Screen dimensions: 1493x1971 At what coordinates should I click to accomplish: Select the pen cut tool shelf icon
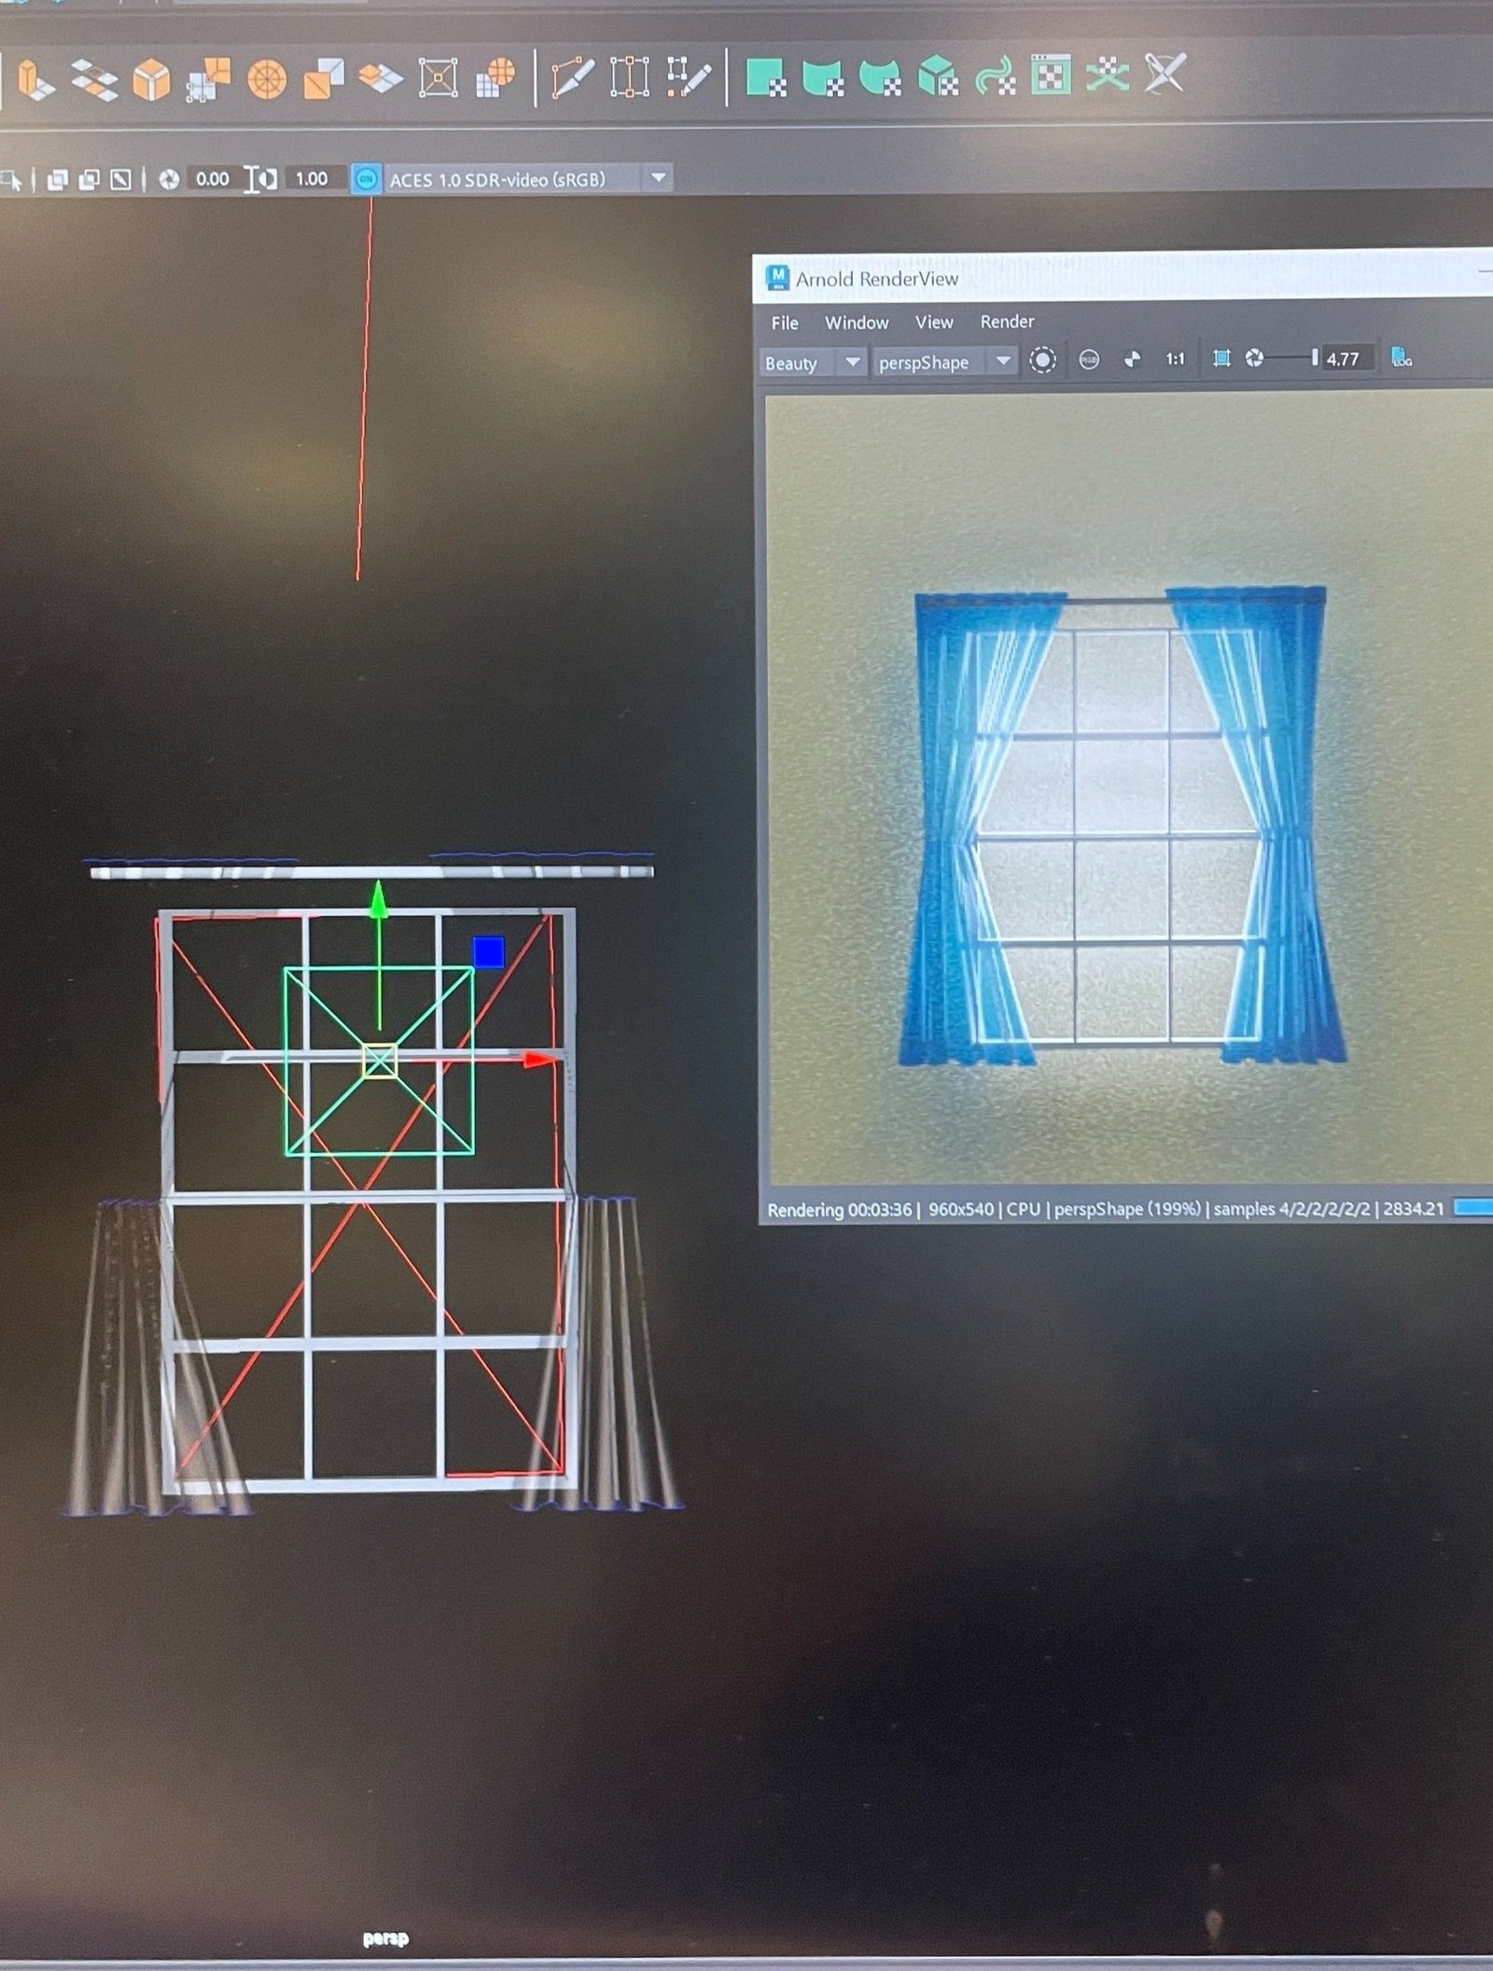click(x=572, y=77)
